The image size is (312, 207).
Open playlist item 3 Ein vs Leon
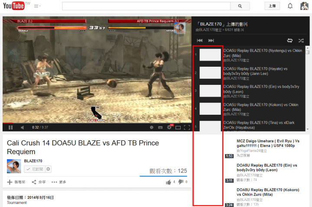(x=261, y=89)
